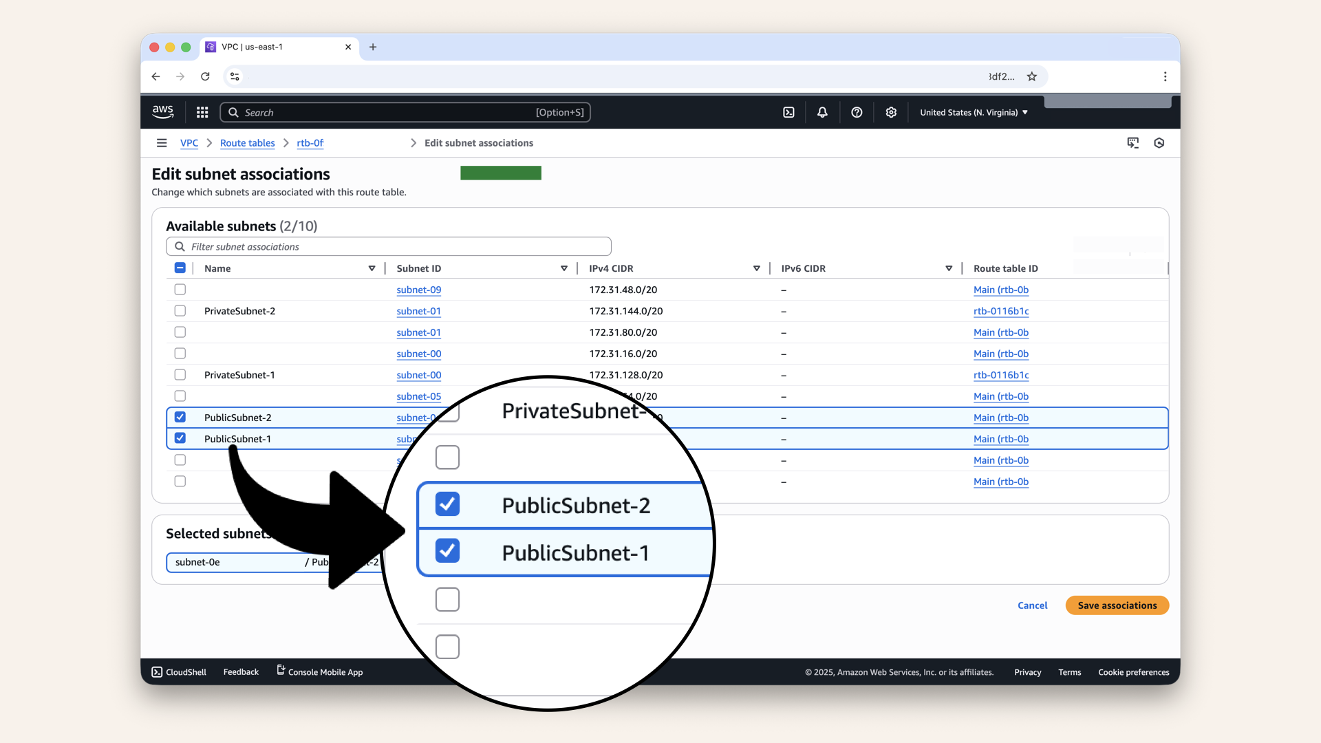
Task: Check the PrivateSubnet-1 subnet checkbox
Action: [x=180, y=375]
